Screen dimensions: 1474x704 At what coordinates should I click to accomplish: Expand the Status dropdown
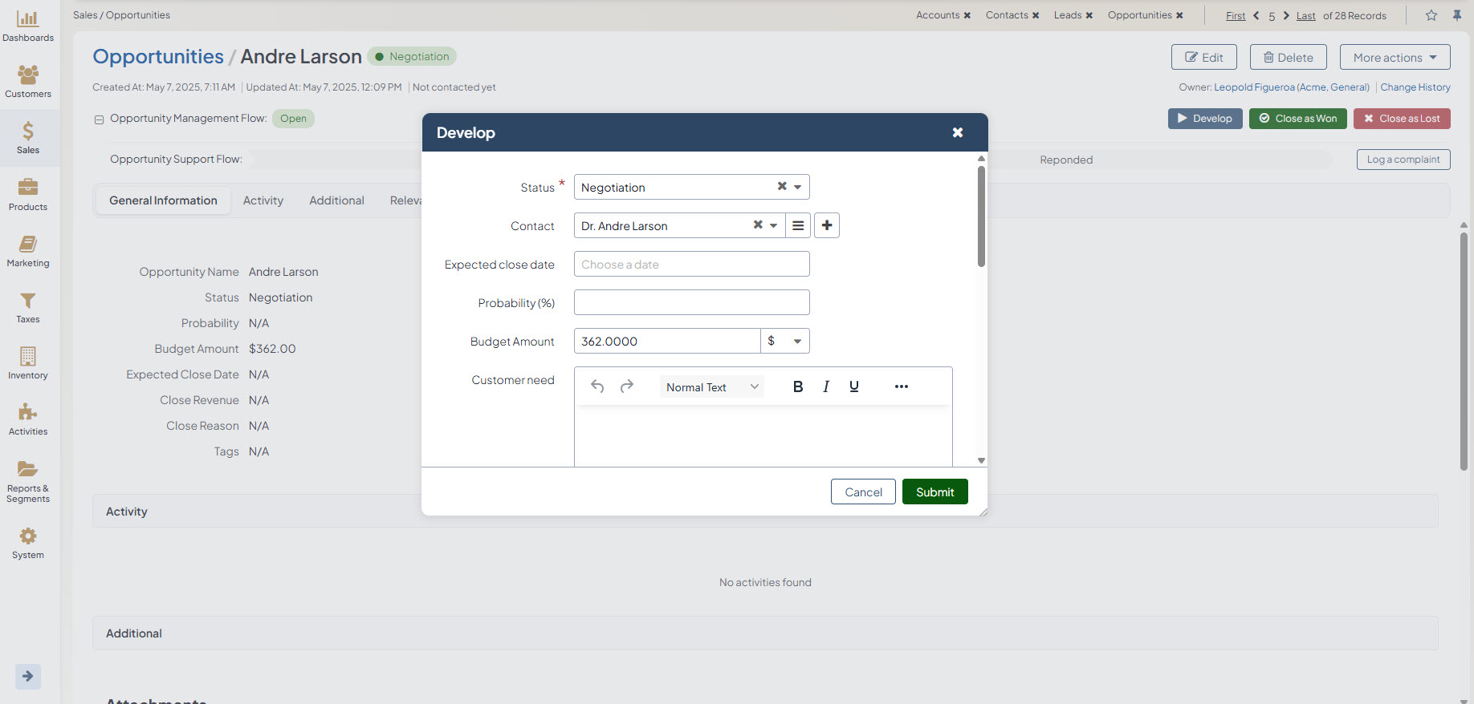point(797,187)
